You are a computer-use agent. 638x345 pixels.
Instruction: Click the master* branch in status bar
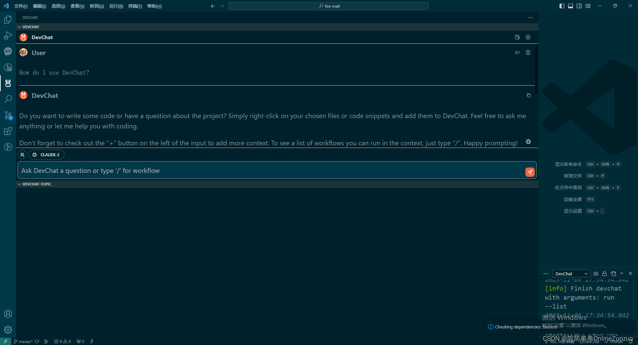tap(23, 341)
